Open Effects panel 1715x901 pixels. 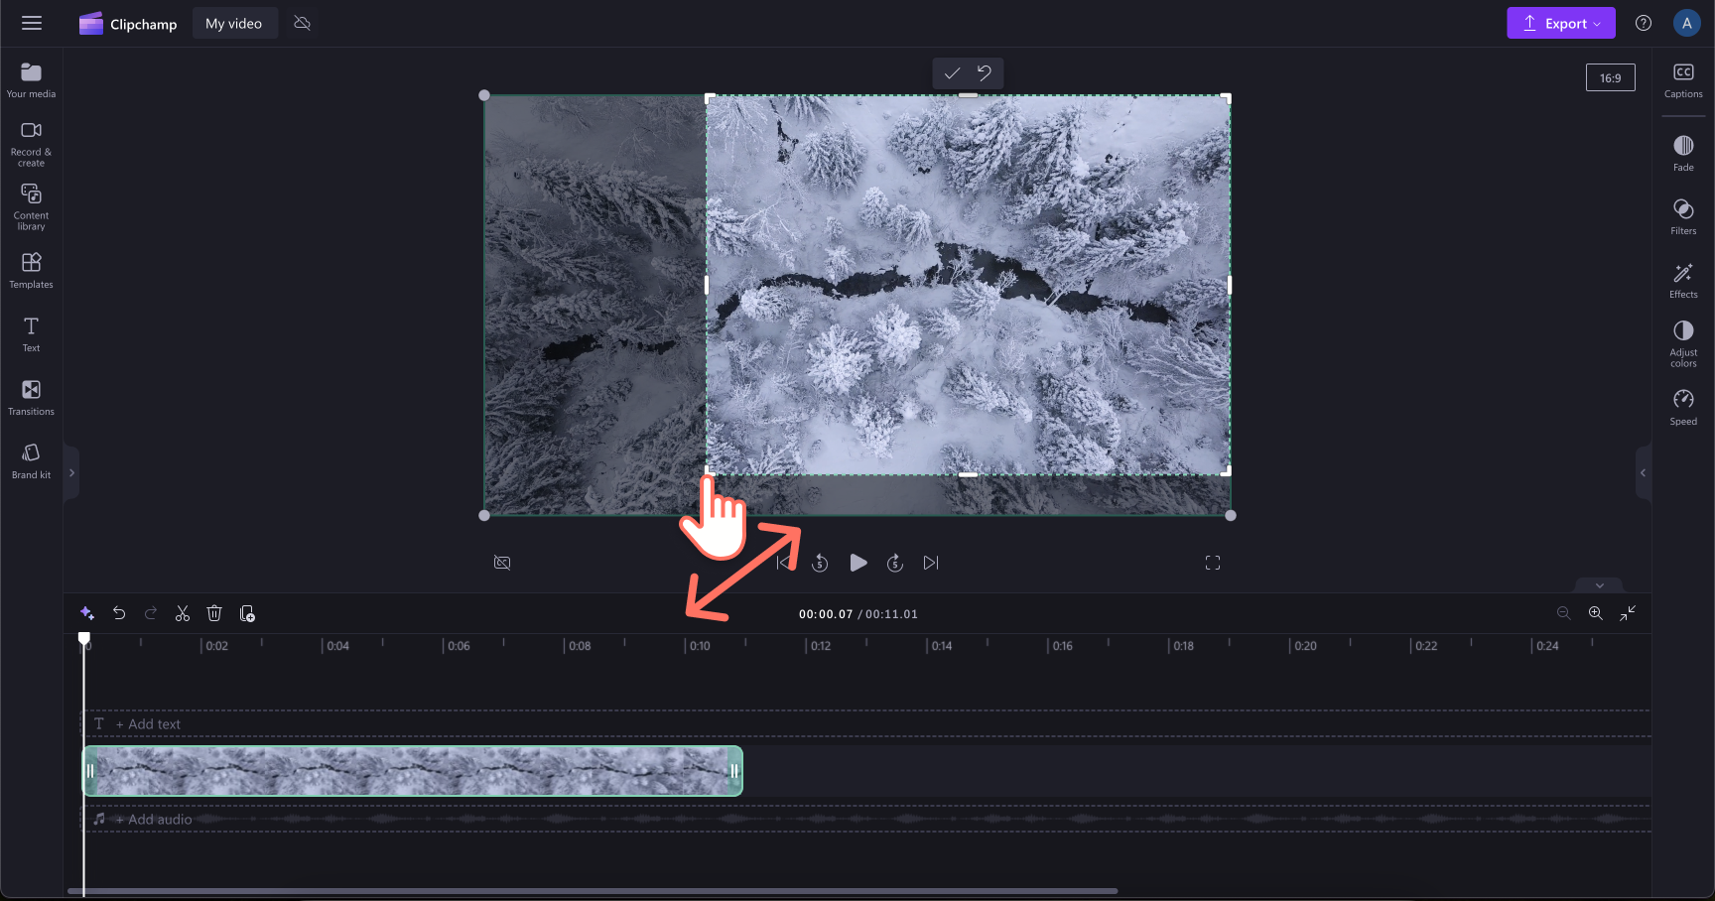point(1683,281)
